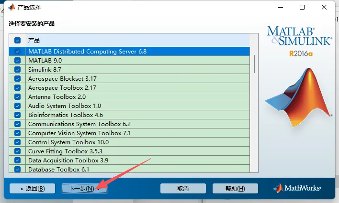Minimize the 产品选择 installer window
This screenshot has height=203, width=339.
281,7
